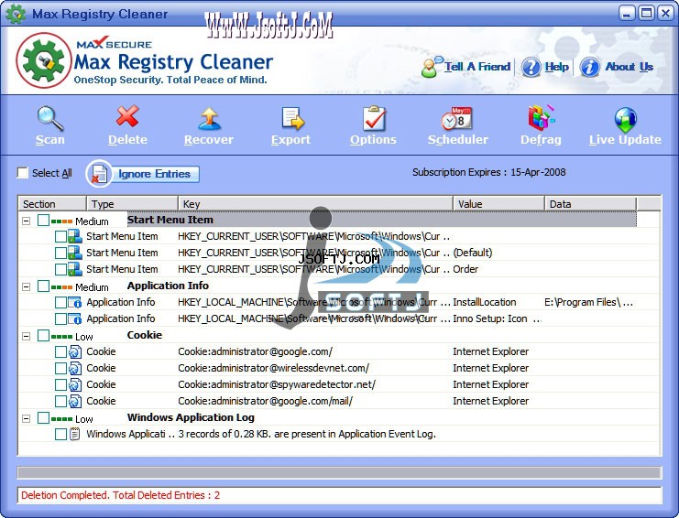The height and width of the screenshot is (518, 679).
Task: Click the Scheduler label
Action: (x=458, y=140)
